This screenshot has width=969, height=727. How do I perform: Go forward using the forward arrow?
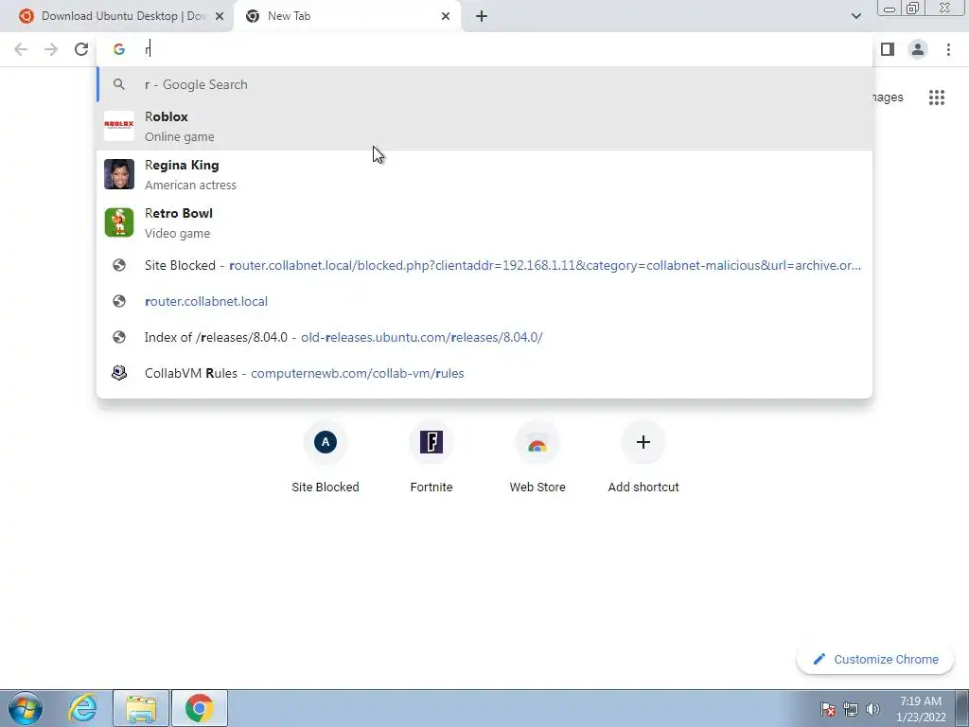coord(51,49)
